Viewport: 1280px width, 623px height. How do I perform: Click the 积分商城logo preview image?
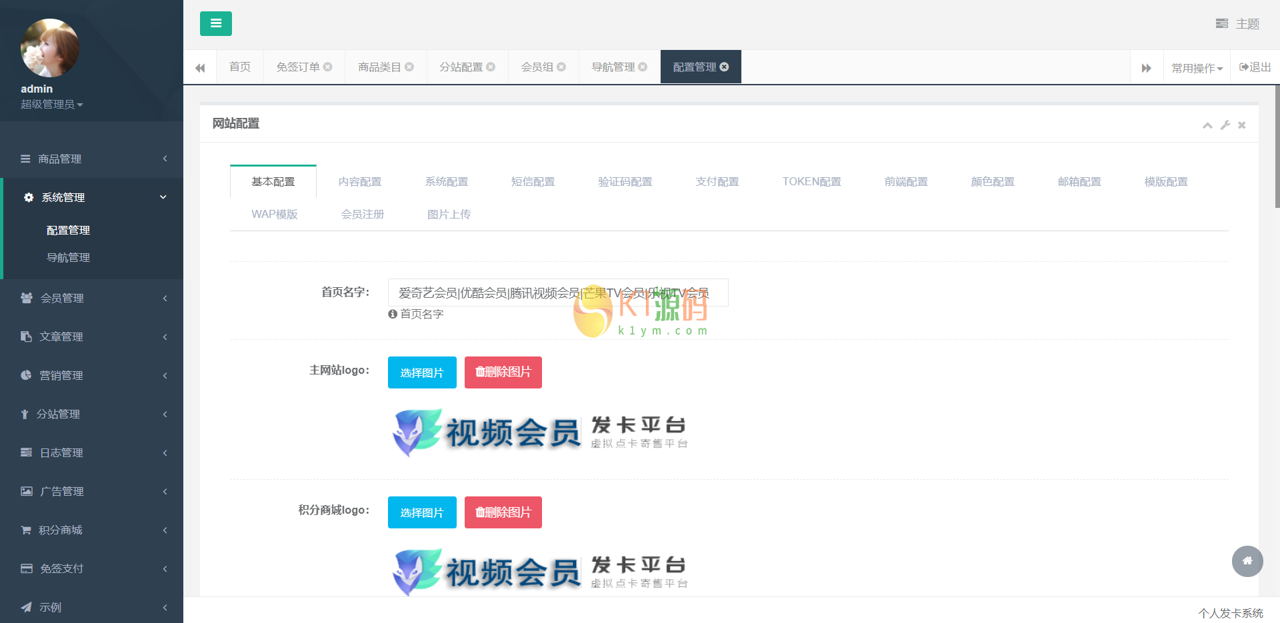540,572
